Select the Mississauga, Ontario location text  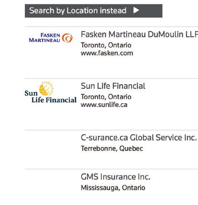click(x=113, y=188)
